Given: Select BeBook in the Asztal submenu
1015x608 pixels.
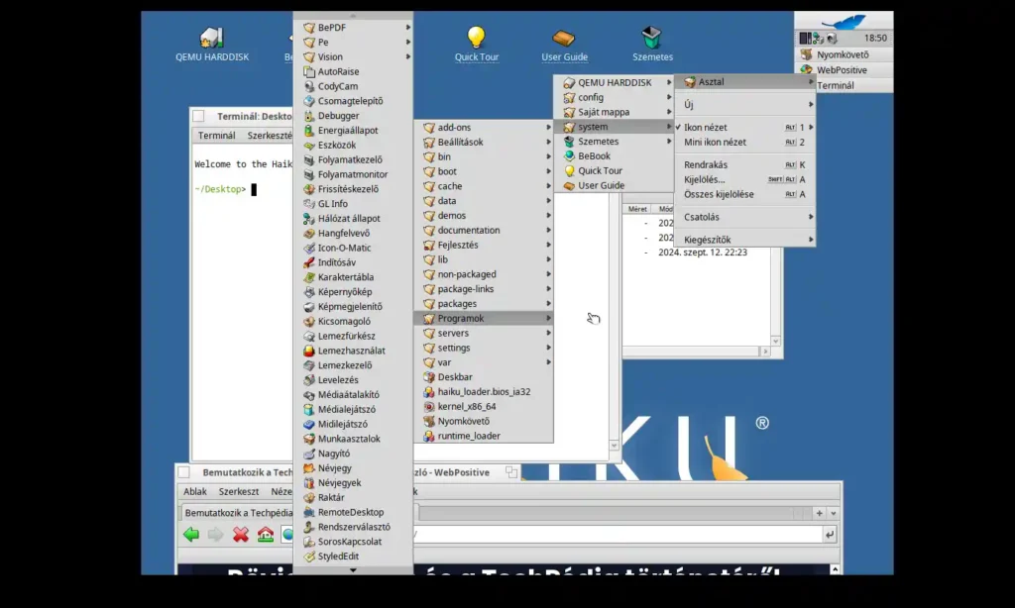Looking at the screenshot, I should point(614,155).
